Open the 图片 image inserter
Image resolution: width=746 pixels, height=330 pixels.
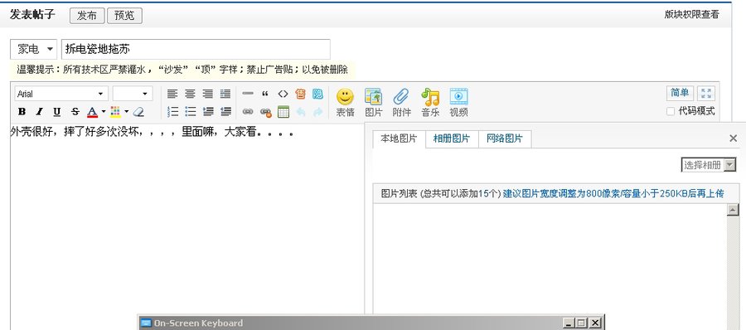point(374,103)
